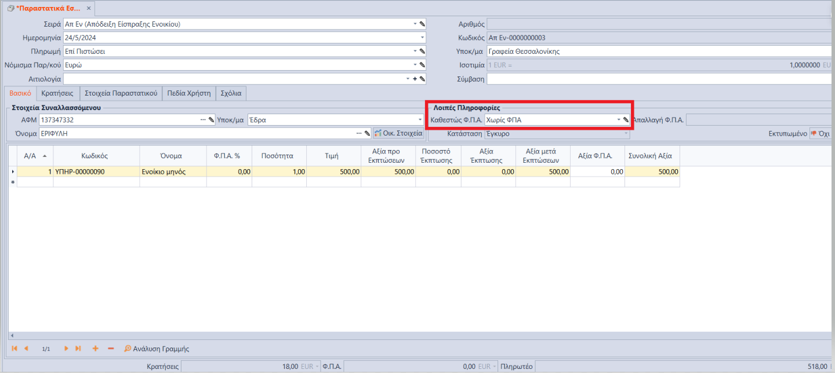Go to next record arrow
This screenshot has height=373, width=835.
click(x=66, y=349)
